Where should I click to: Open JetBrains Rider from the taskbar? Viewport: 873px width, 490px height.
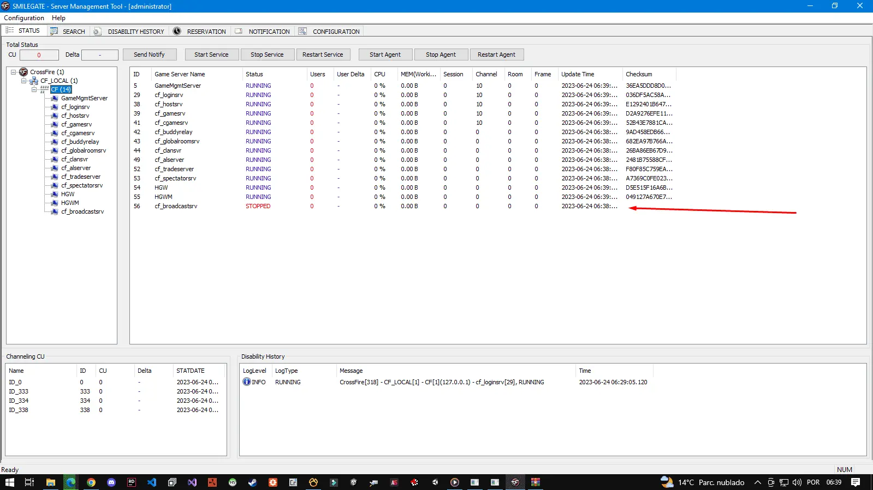click(x=132, y=482)
